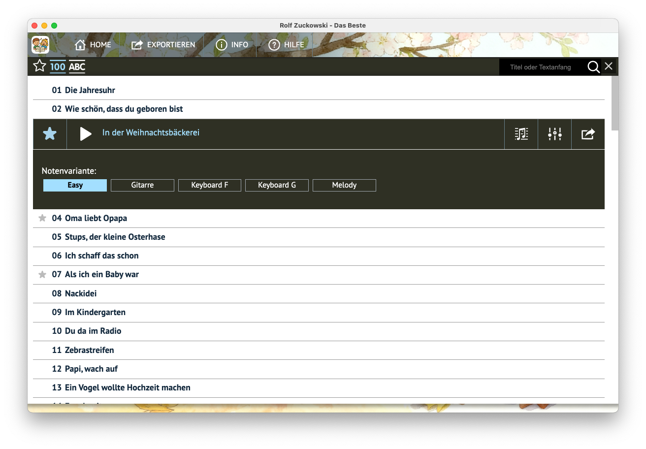The width and height of the screenshot is (646, 449).
Task: Click the magnifier search icon
Action: click(x=593, y=67)
